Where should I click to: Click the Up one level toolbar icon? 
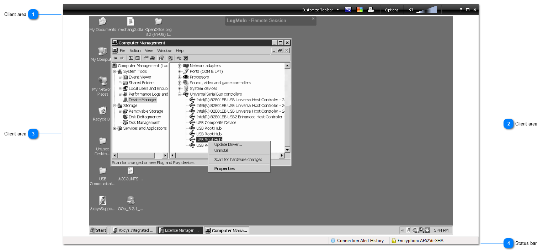pos(131,58)
